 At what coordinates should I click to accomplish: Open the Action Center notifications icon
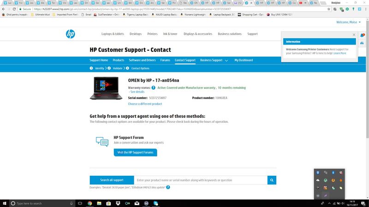point(363,203)
